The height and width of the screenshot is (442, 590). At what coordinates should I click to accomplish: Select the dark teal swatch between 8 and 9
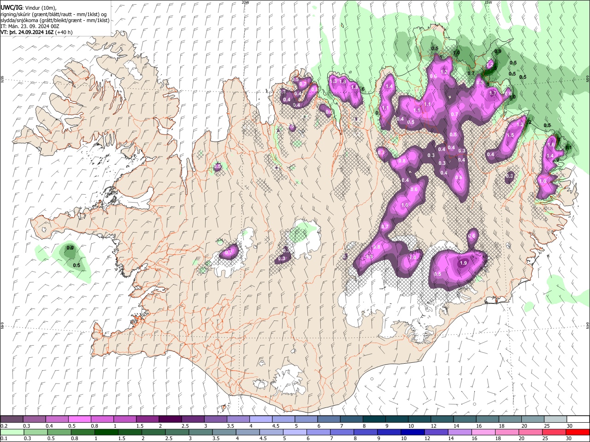click(374, 419)
